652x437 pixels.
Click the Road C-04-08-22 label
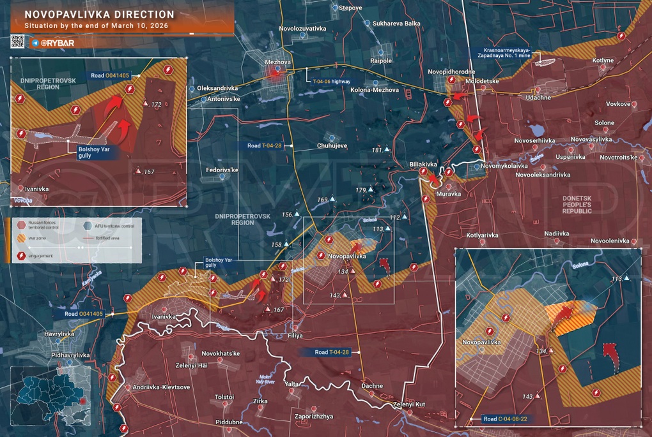tap(507, 419)
